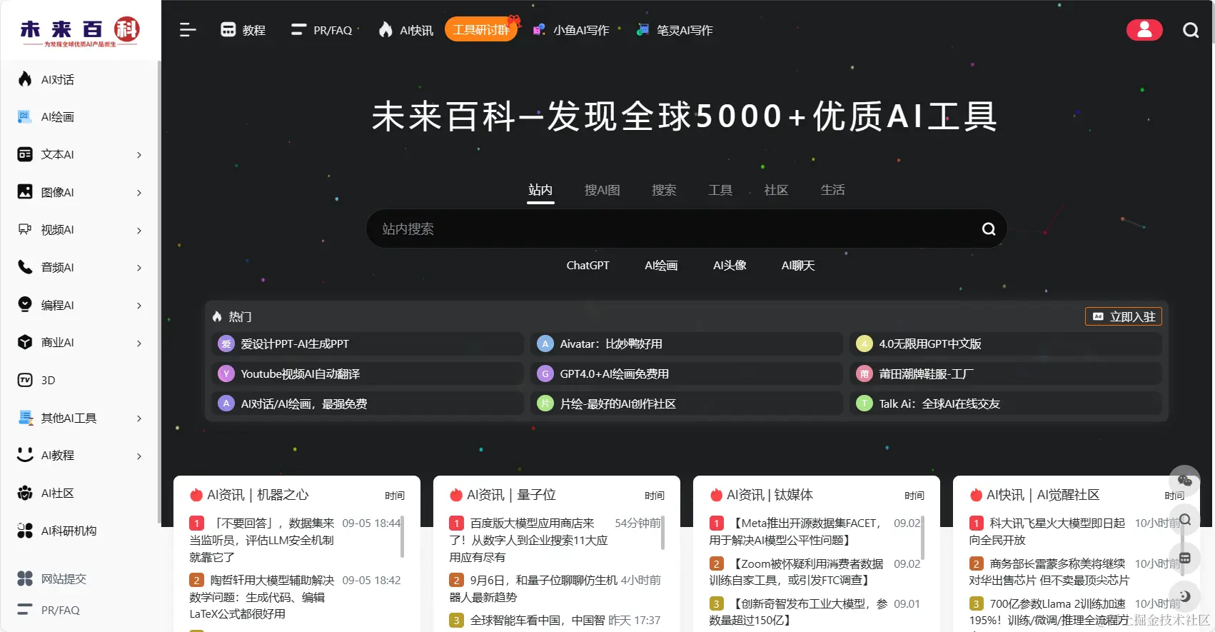This screenshot has width=1215, height=632.
Task: Click into the 站内搜索 input field
Action: coord(671,229)
